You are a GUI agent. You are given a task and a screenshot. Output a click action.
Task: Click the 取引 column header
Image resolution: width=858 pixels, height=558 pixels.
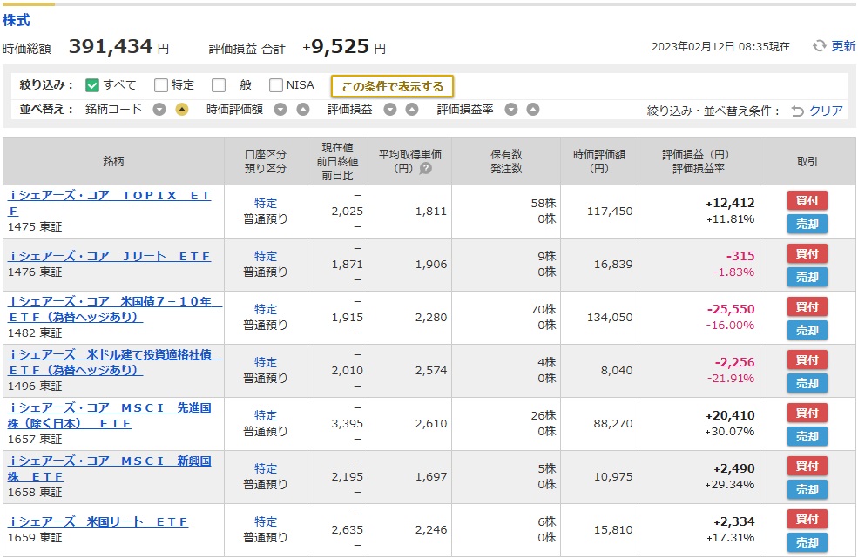(x=807, y=161)
